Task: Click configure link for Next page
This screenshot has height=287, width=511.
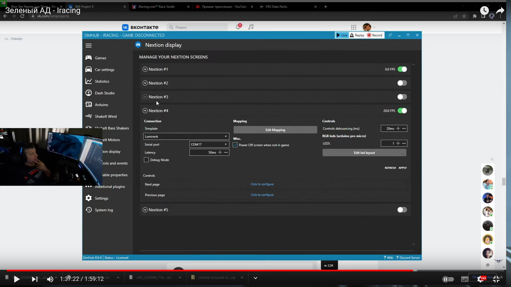Action: [x=262, y=184]
